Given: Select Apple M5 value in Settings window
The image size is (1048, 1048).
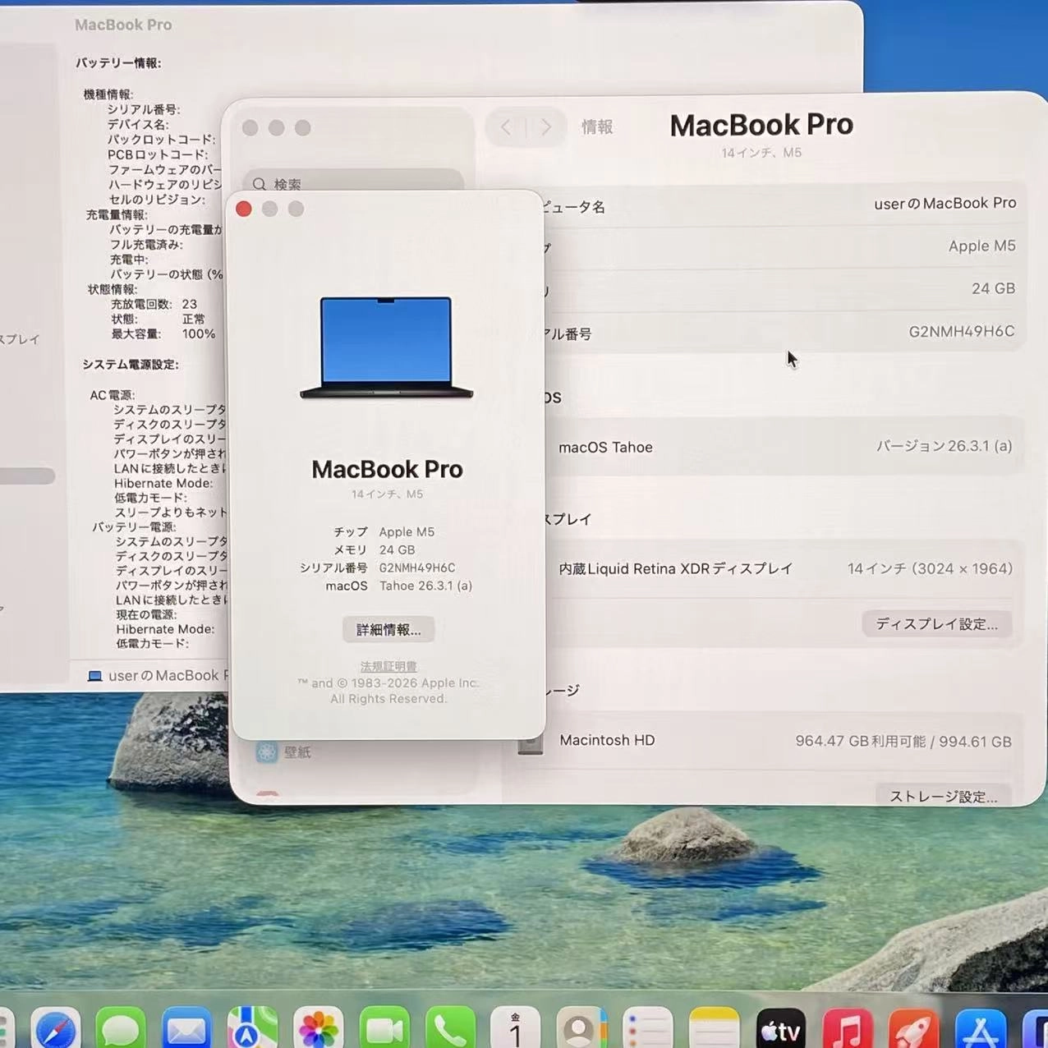Looking at the screenshot, I should 982,246.
